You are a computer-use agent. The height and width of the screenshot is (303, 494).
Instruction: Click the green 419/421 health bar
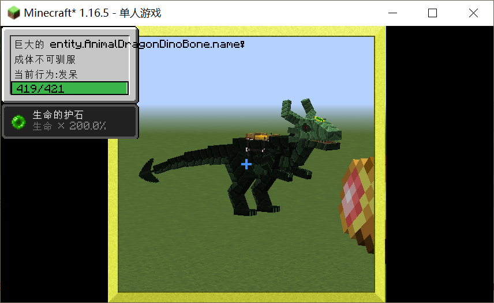click(x=70, y=88)
